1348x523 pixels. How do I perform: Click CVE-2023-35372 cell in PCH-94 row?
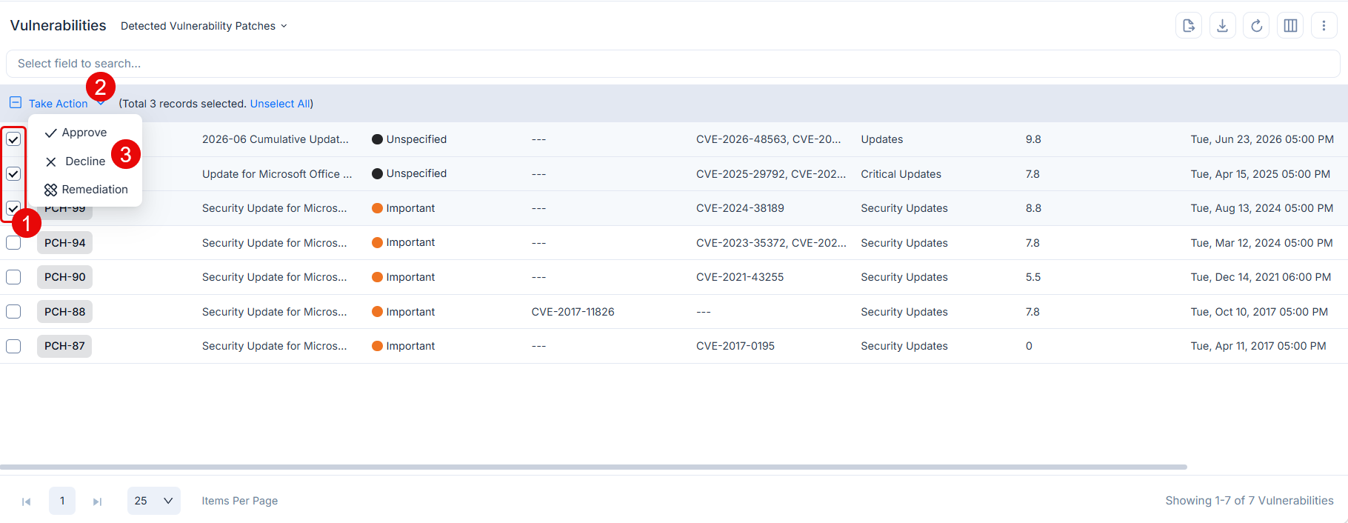coord(771,243)
